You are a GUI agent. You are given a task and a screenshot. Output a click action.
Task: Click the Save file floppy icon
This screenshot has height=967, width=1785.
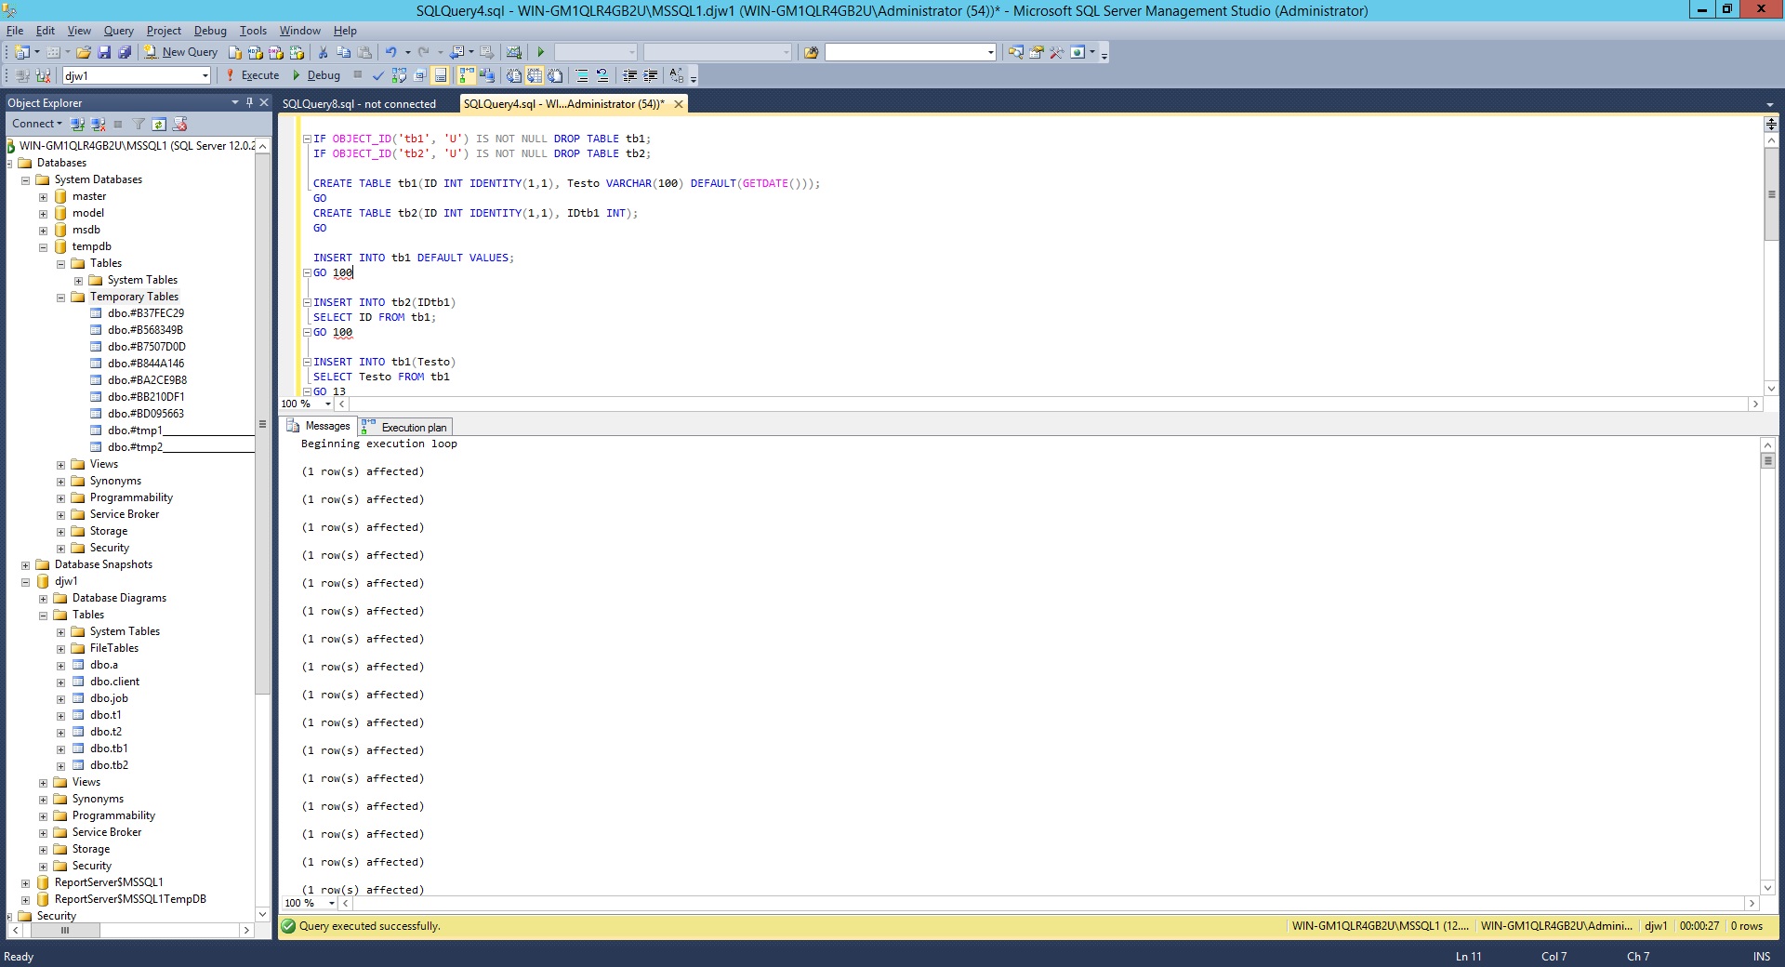(104, 52)
